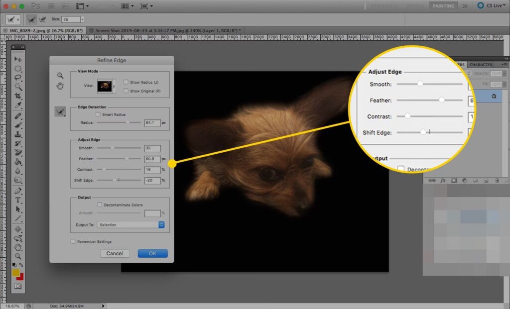Select the Zoom tool in Refine Edge dialog
Viewport: 510px width, 309px height.
point(60,76)
